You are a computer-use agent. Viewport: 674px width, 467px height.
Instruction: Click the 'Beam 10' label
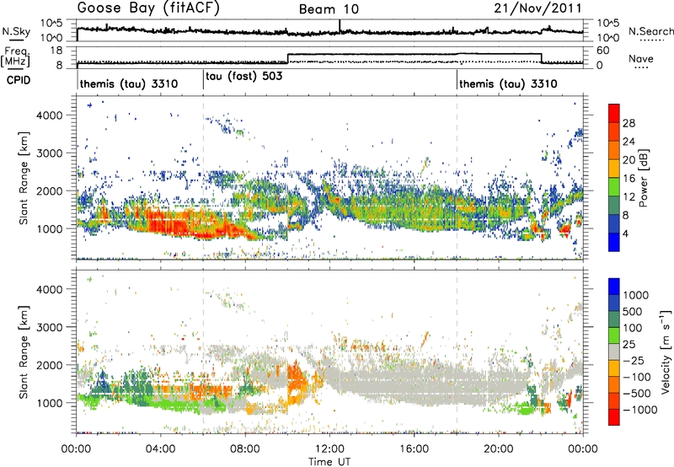329,9
